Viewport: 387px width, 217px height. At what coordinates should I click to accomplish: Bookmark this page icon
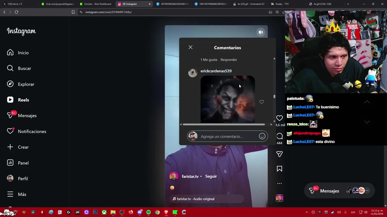(73, 12)
